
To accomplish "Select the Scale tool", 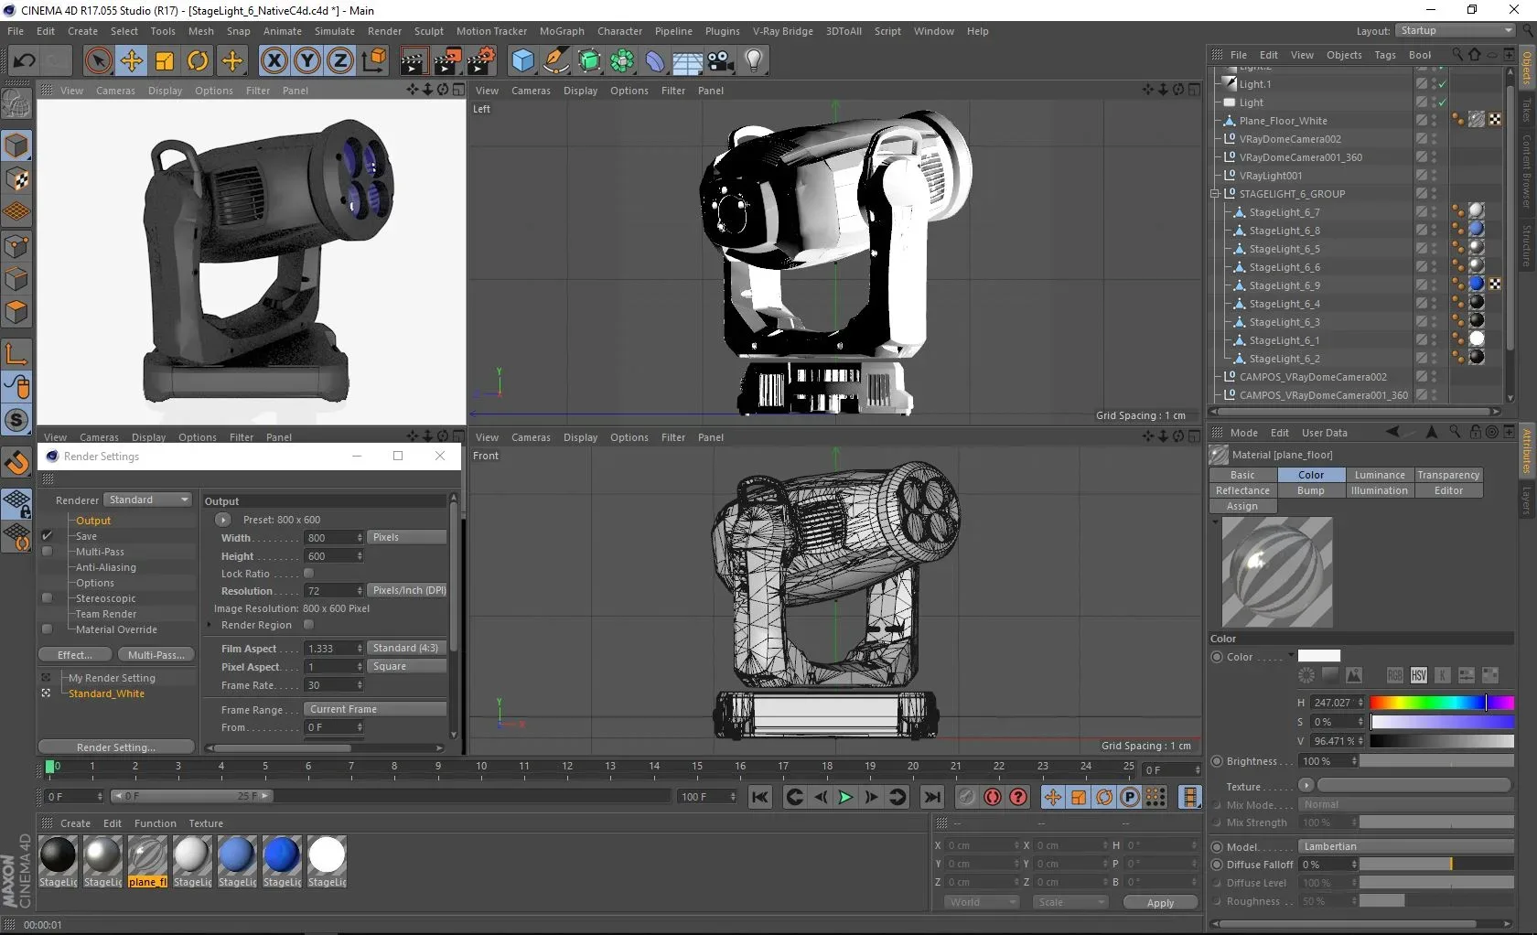I will click(165, 61).
